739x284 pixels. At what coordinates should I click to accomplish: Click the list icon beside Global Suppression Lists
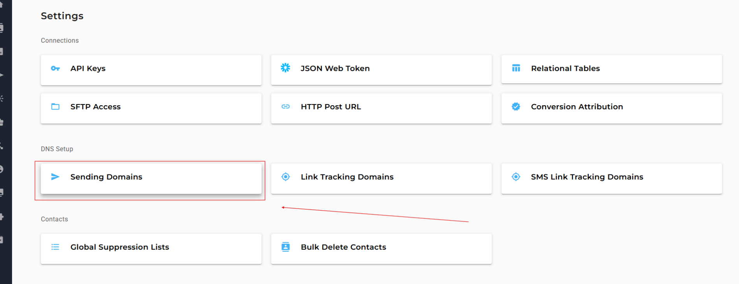tap(55, 247)
